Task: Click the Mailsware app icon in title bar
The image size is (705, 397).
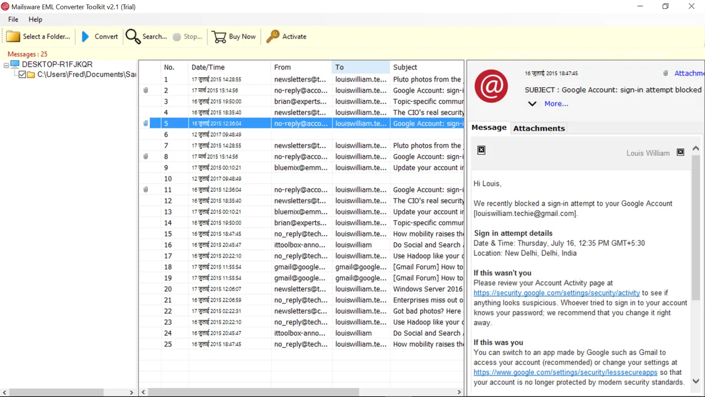Action: point(5,7)
